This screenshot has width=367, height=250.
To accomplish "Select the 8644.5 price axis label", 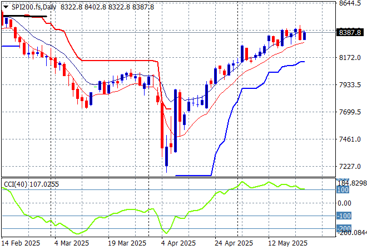I will coord(350,3).
